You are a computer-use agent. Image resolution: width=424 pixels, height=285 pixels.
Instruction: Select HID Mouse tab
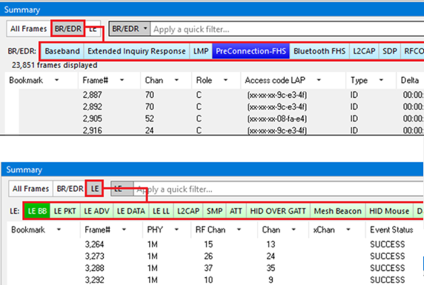(389, 211)
